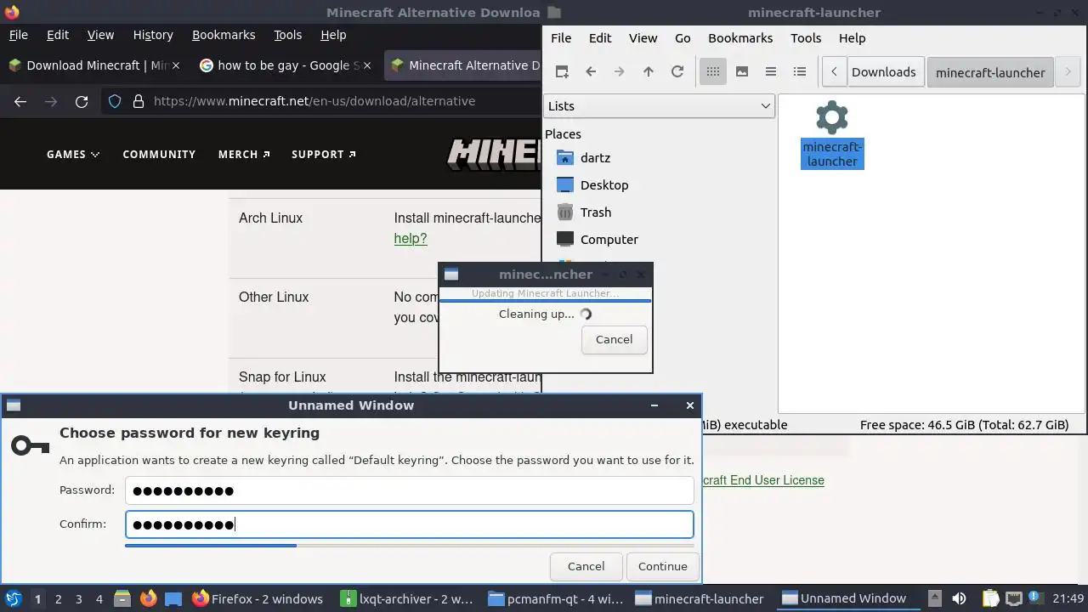Select the minecraft-launcher executable file
1088x612 pixels.
(832, 134)
